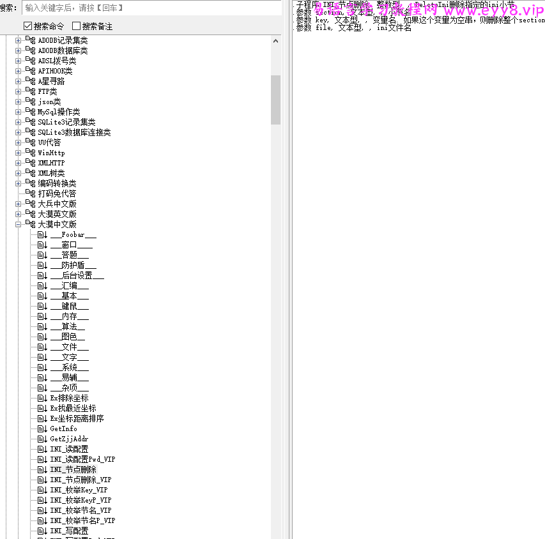Click the 打码免代答 item icon
Image resolution: width=545 pixels, height=539 pixels.
[29, 193]
